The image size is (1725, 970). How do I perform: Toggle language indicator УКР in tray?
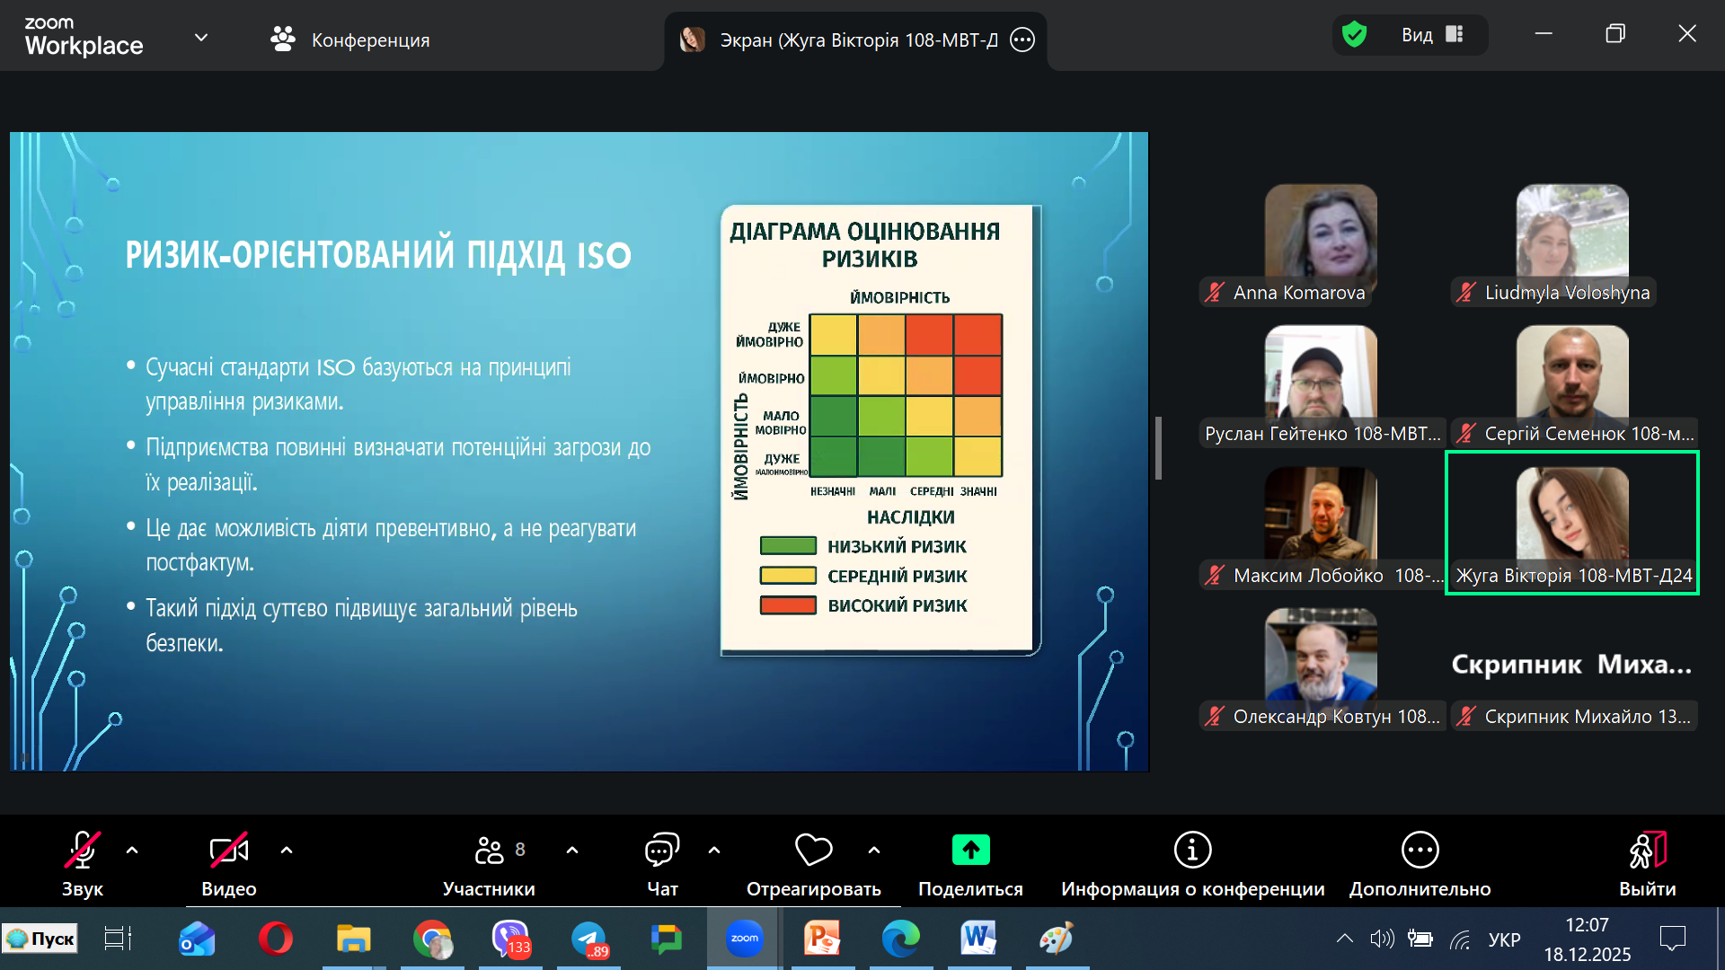1504,939
